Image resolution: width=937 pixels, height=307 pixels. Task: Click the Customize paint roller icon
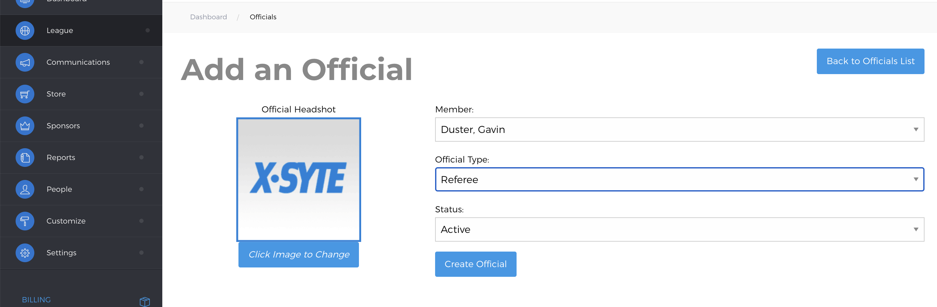click(x=25, y=221)
